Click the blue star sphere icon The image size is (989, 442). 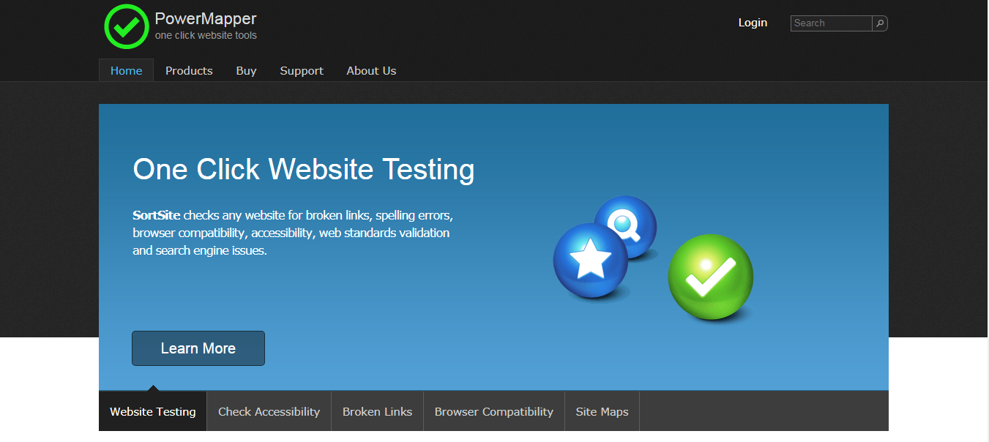(591, 261)
